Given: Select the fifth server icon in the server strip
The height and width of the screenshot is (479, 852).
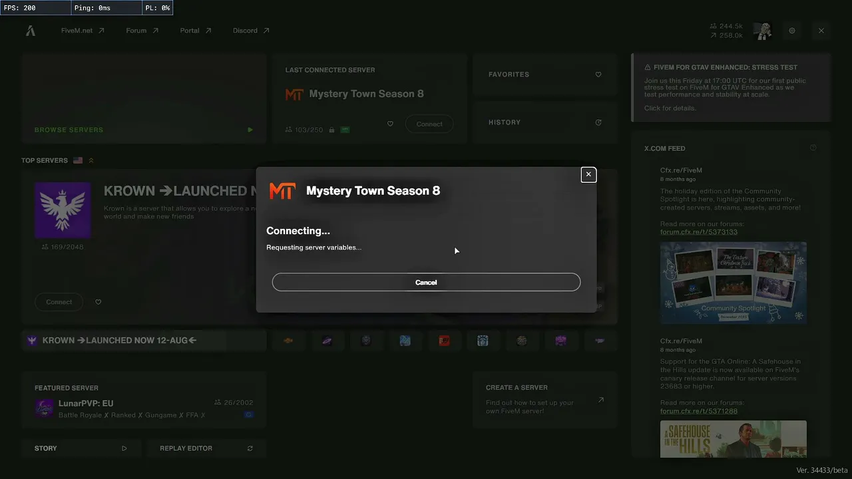Looking at the screenshot, I should click(x=444, y=341).
